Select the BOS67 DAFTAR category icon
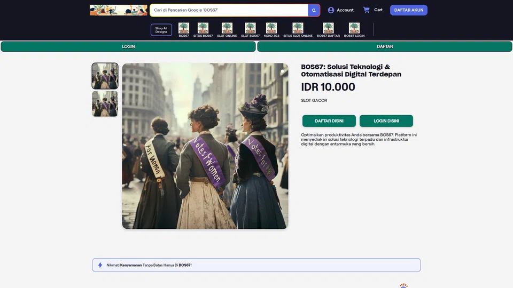 328,28
